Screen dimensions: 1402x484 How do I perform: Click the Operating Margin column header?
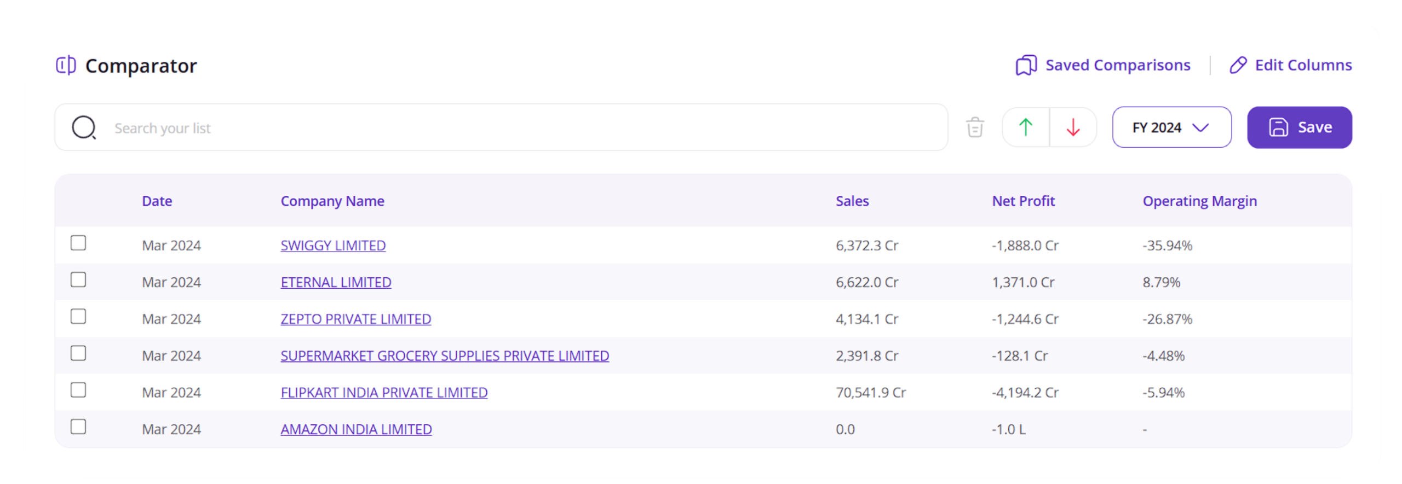1199,201
